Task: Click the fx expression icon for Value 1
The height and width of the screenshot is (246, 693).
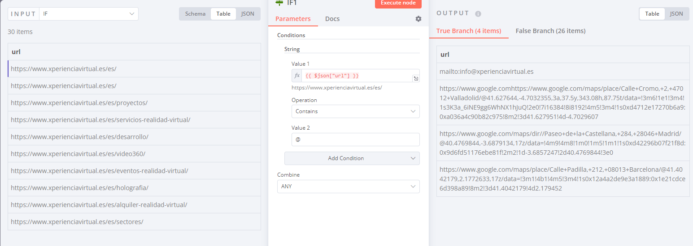Action: (297, 76)
